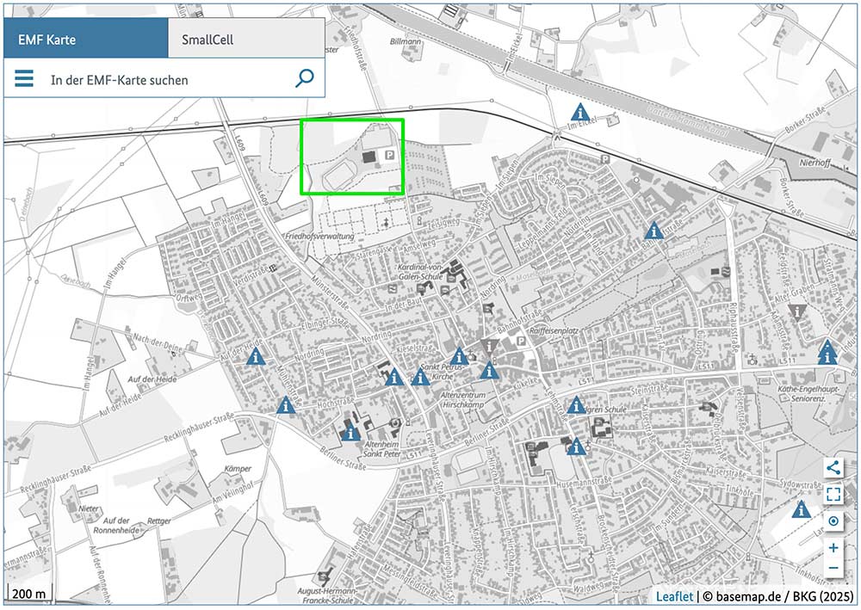861x610 pixels.
Task: Focus the EMF-Karte search field
Action: [164, 80]
